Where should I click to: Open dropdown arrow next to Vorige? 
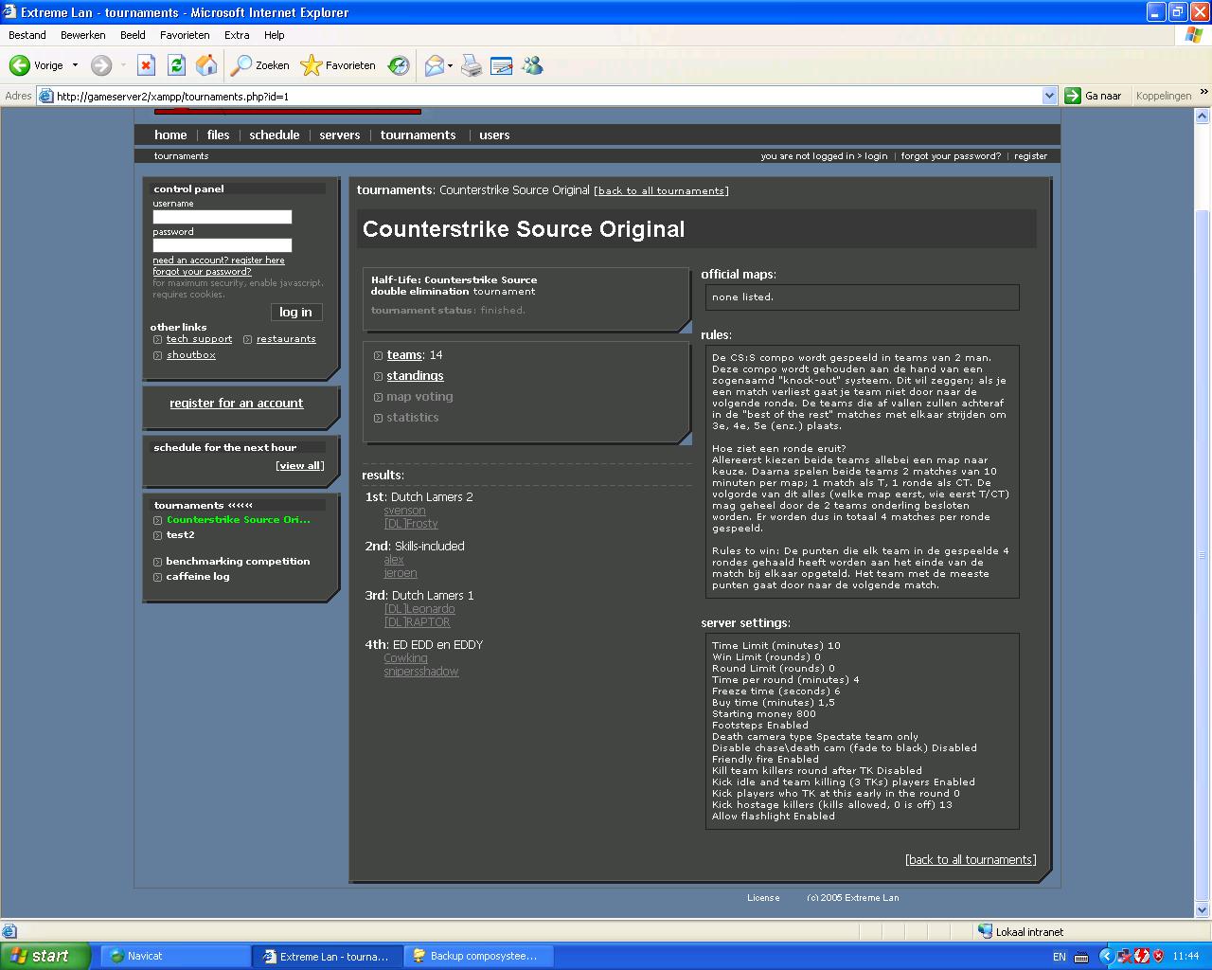(75, 65)
